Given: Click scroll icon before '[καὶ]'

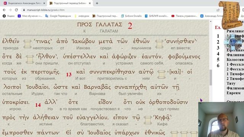Looking at the screenshot, I should point(161,75).
